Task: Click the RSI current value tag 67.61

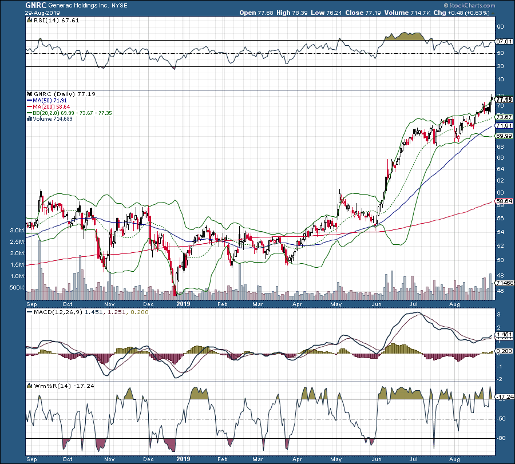Action: (x=504, y=42)
